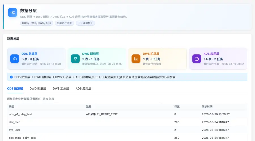
Task: Click the blue info icon in banner
Action: click(x=11, y=77)
